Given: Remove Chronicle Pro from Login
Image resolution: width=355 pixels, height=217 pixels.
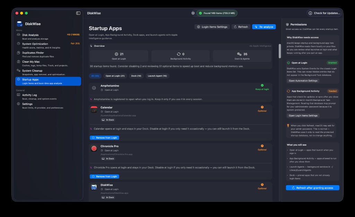Looking at the screenshot, I should [104, 177].
